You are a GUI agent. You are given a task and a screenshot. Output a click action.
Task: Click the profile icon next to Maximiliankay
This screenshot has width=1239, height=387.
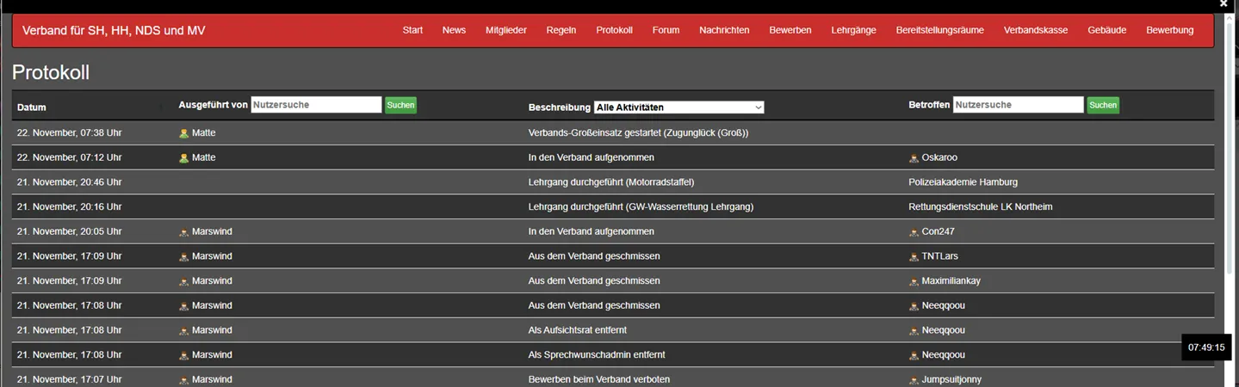tap(914, 281)
